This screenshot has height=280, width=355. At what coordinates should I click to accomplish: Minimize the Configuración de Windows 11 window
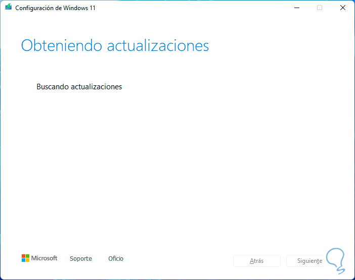[x=297, y=8]
